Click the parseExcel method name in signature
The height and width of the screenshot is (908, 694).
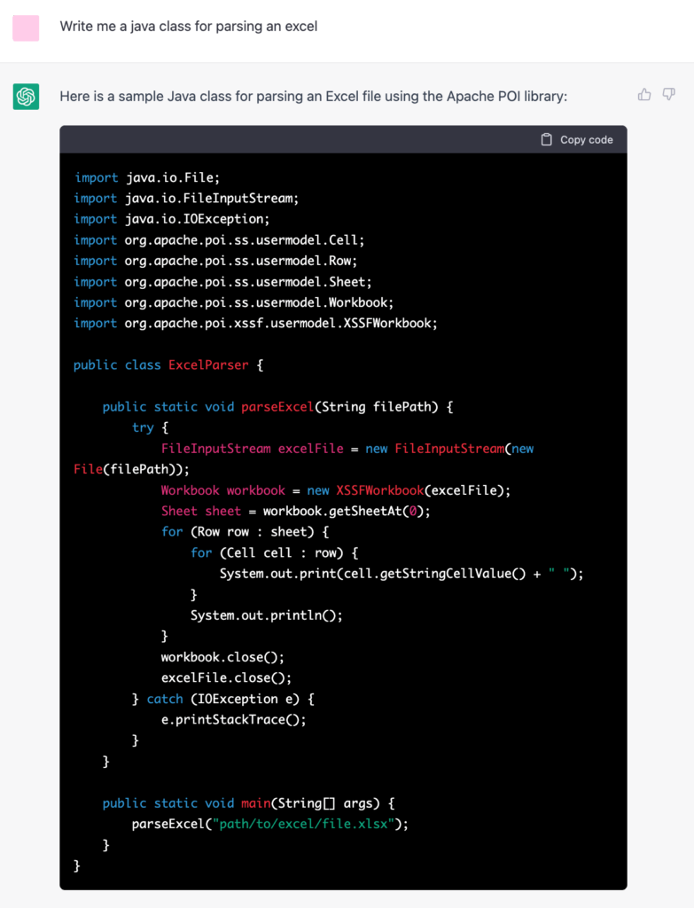[277, 406]
